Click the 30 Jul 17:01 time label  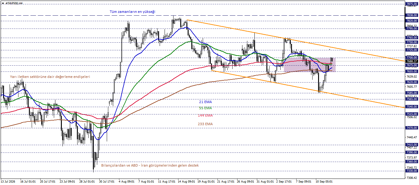click(107, 182)
